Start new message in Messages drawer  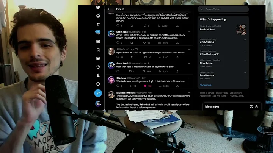pyautogui.click(x=251, y=106)
